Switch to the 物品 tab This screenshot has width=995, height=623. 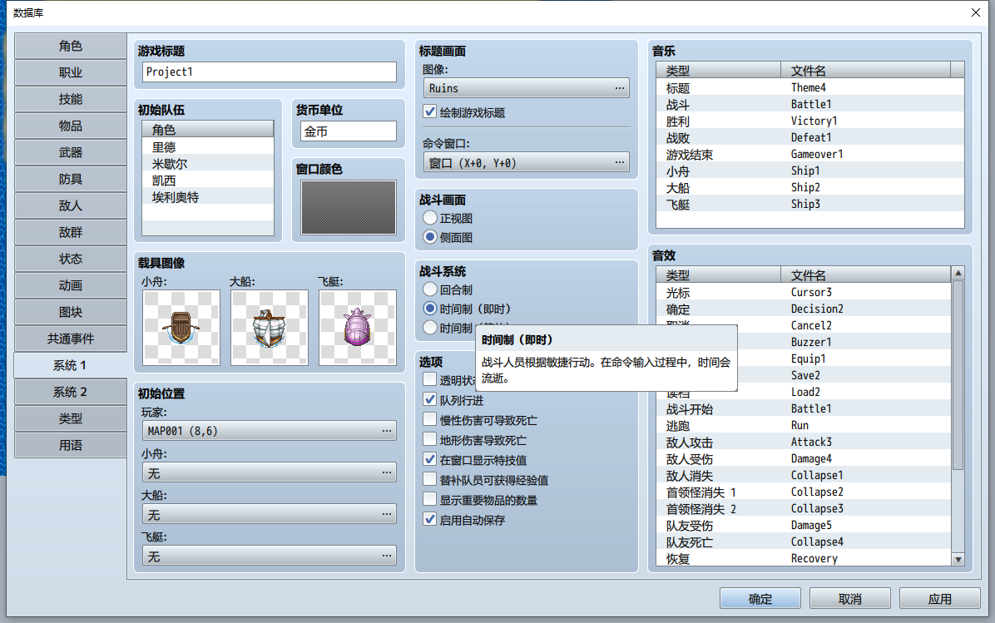click(x=71, y=126)
